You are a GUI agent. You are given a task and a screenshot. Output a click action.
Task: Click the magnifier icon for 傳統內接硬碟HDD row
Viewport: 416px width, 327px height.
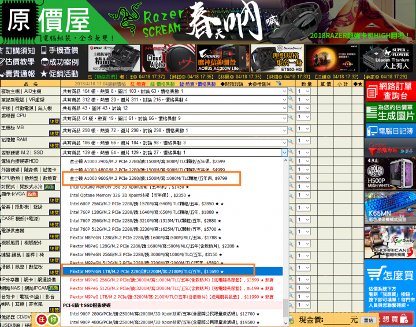click(x=291, y=160)
